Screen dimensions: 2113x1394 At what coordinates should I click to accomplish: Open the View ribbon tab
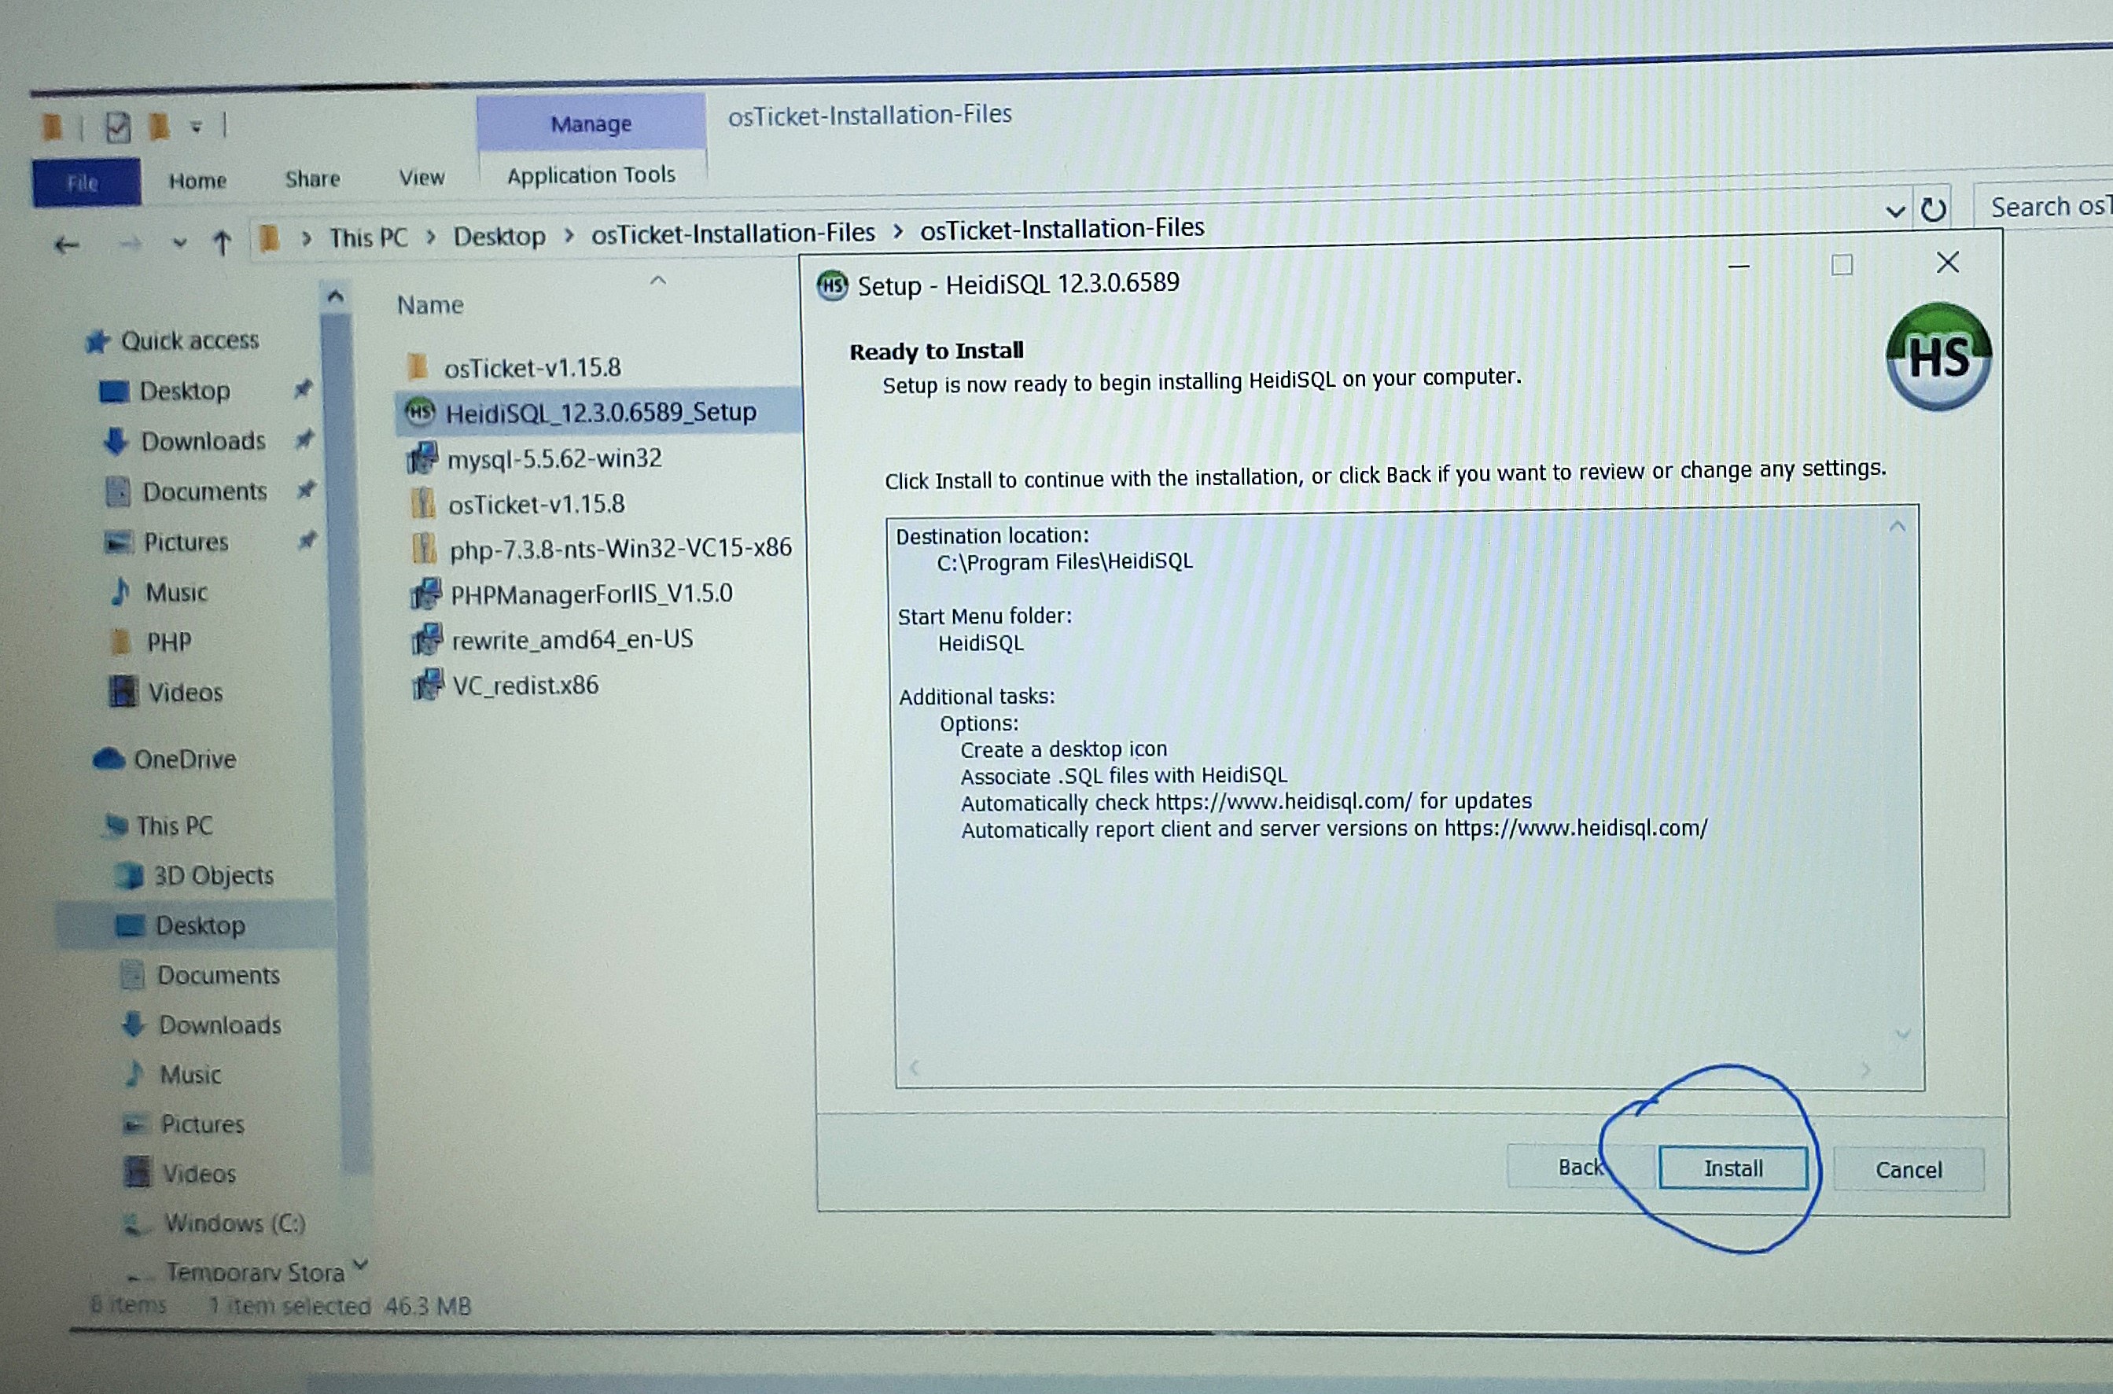click(x=421, y=178)
